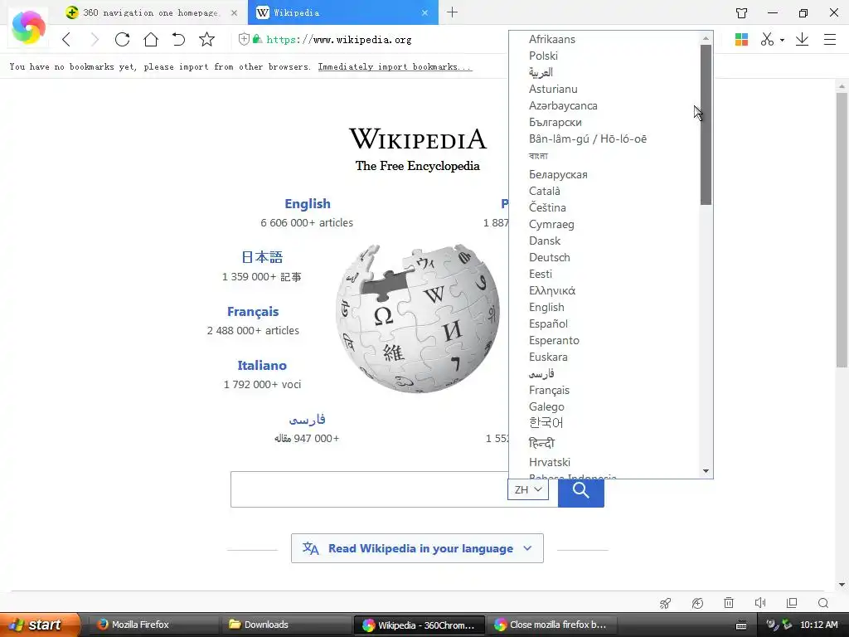
Task: Click the browser back arrow
Action: 66,40
